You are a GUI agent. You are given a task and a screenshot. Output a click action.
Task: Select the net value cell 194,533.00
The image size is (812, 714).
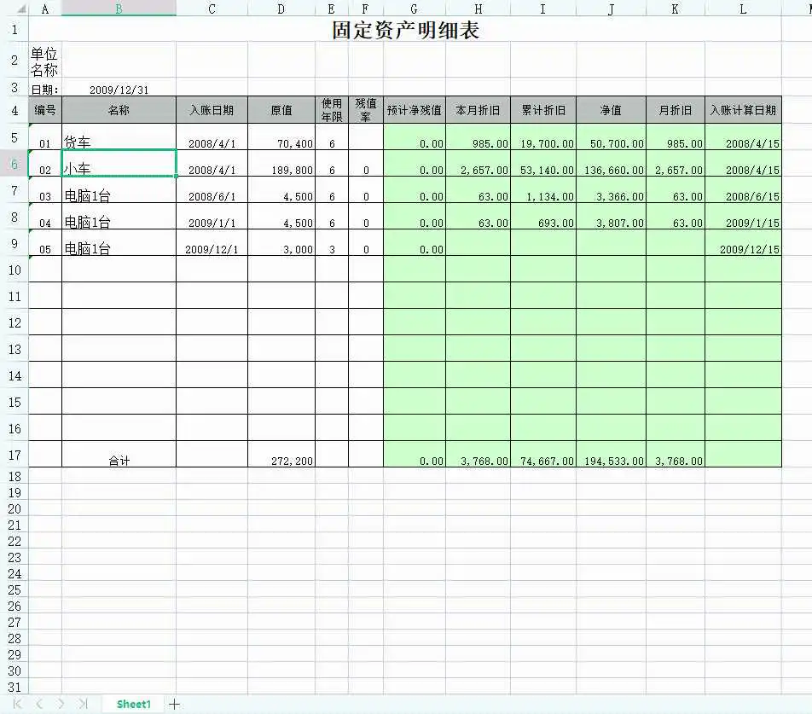[x=610, y=460]
